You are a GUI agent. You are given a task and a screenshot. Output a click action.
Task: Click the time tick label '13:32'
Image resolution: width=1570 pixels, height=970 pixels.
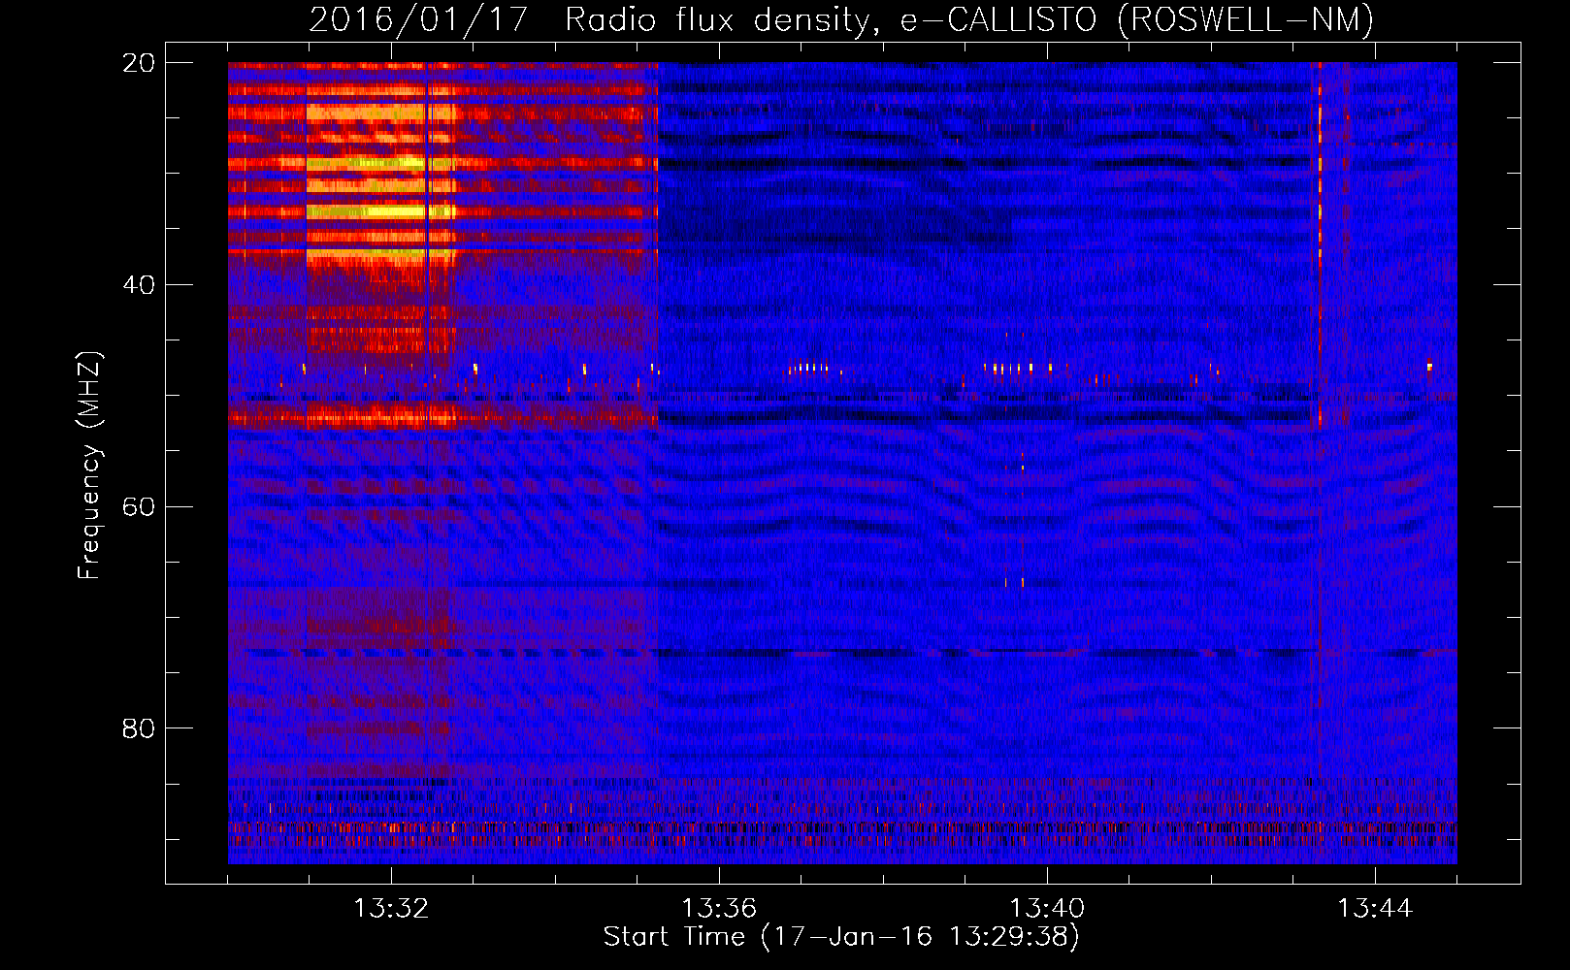[391, 908]
